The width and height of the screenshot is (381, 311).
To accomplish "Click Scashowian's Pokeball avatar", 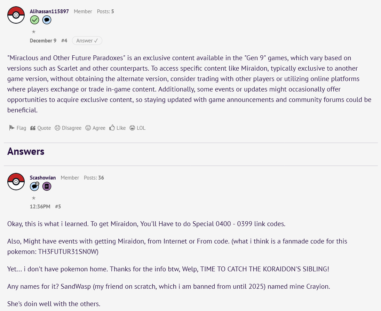I will (16, 182).
